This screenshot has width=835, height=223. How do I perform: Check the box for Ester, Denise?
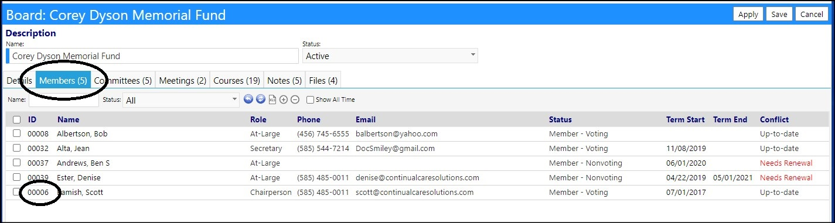[x=17, y=177]
